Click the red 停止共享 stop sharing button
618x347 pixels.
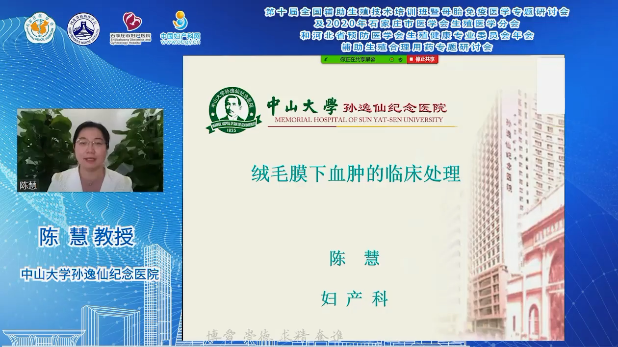[422, 59]
